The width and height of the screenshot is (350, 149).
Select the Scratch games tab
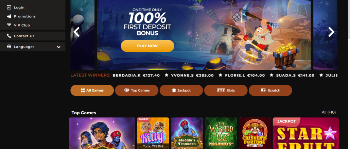[x=270, y=90]
